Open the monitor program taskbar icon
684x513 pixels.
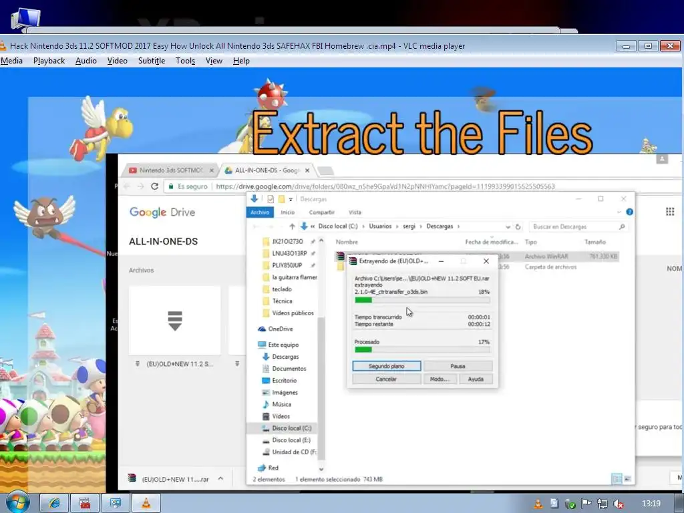[116, 504]
